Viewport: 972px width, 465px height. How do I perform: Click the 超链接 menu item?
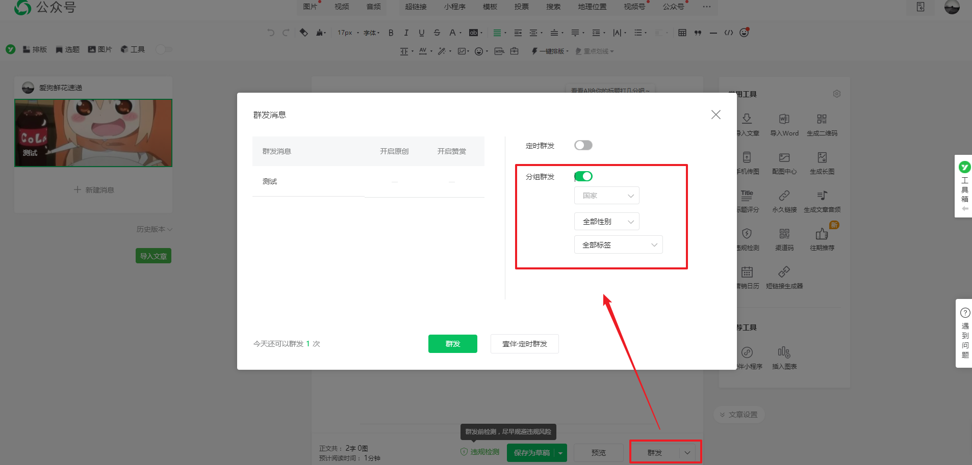[x=416, y=7]
